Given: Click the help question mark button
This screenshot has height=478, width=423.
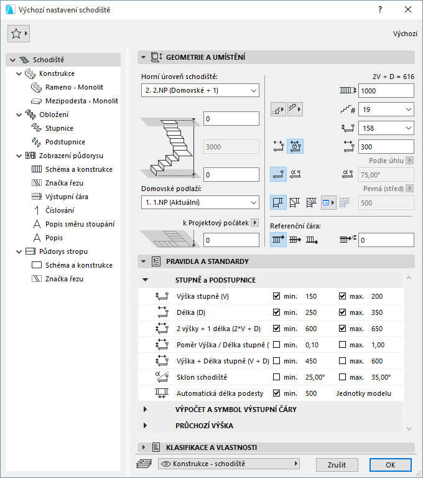Looking at the screenshot, I should coord(379,9).
